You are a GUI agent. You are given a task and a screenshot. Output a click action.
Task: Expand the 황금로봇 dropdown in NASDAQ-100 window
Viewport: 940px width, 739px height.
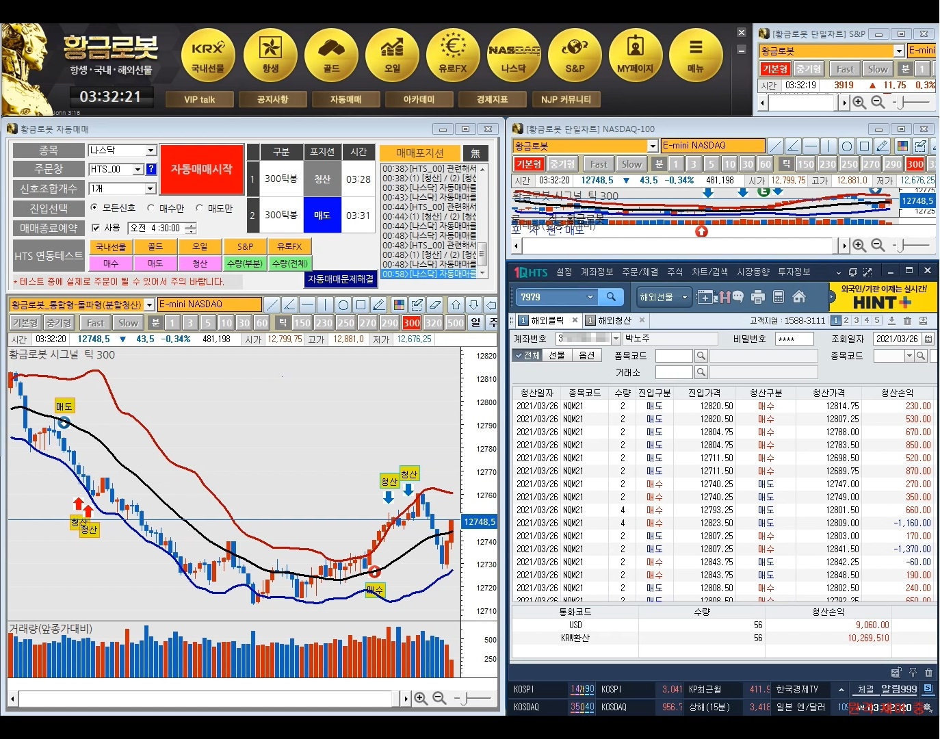pyautogui.click(x=653, y=146)
